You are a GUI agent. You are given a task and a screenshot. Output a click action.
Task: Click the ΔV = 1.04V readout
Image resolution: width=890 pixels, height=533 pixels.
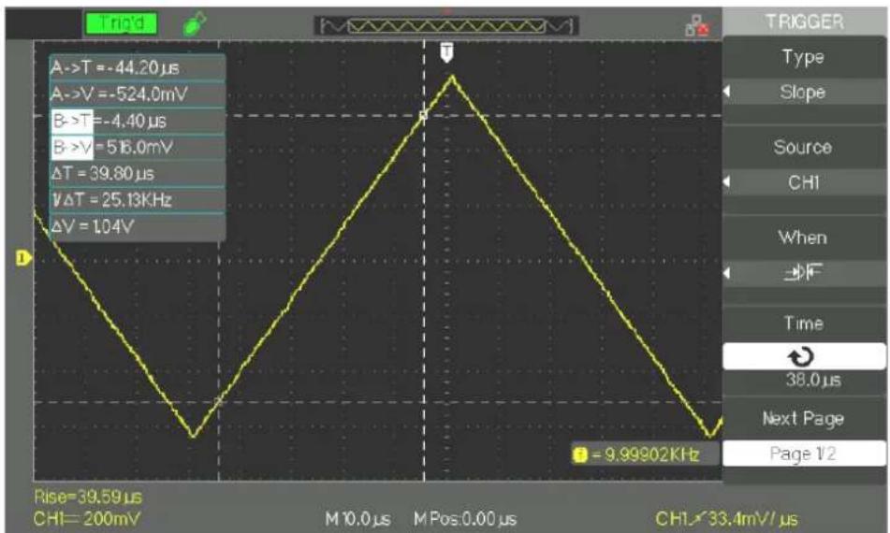tap(137, 227)
